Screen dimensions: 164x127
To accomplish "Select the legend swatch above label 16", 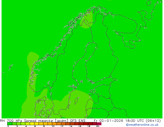I will click(81, 124).
